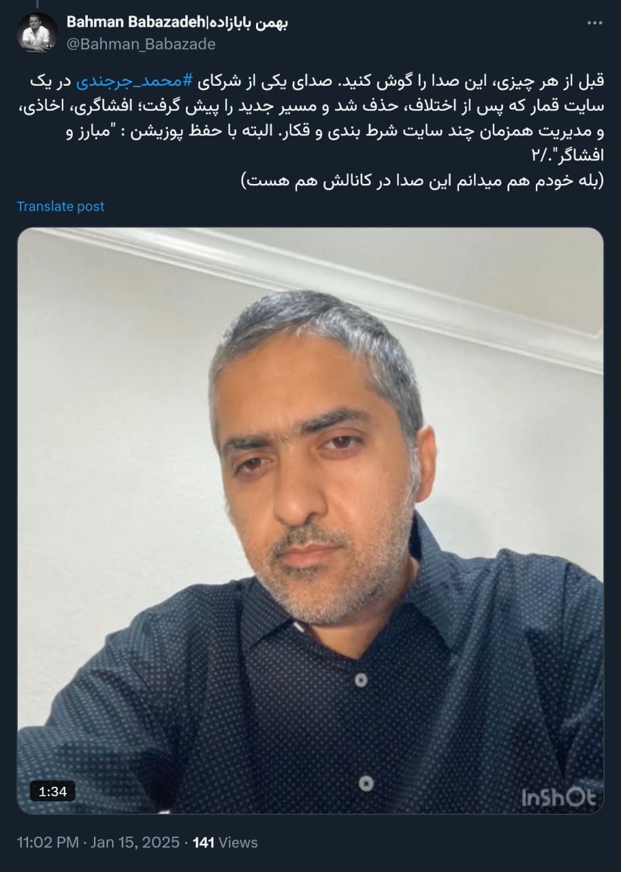621x872 pixels.
Task: Click the Persian name بهمن بابازاده
Action: (x=248, y=22)
